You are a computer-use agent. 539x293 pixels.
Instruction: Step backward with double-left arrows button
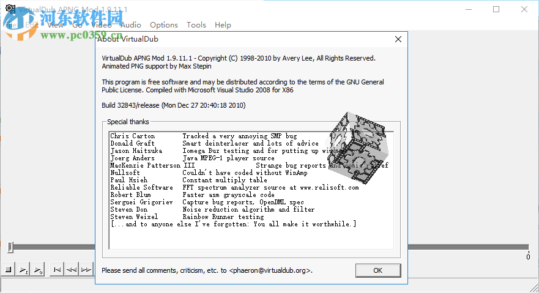[x=72, y=270]
